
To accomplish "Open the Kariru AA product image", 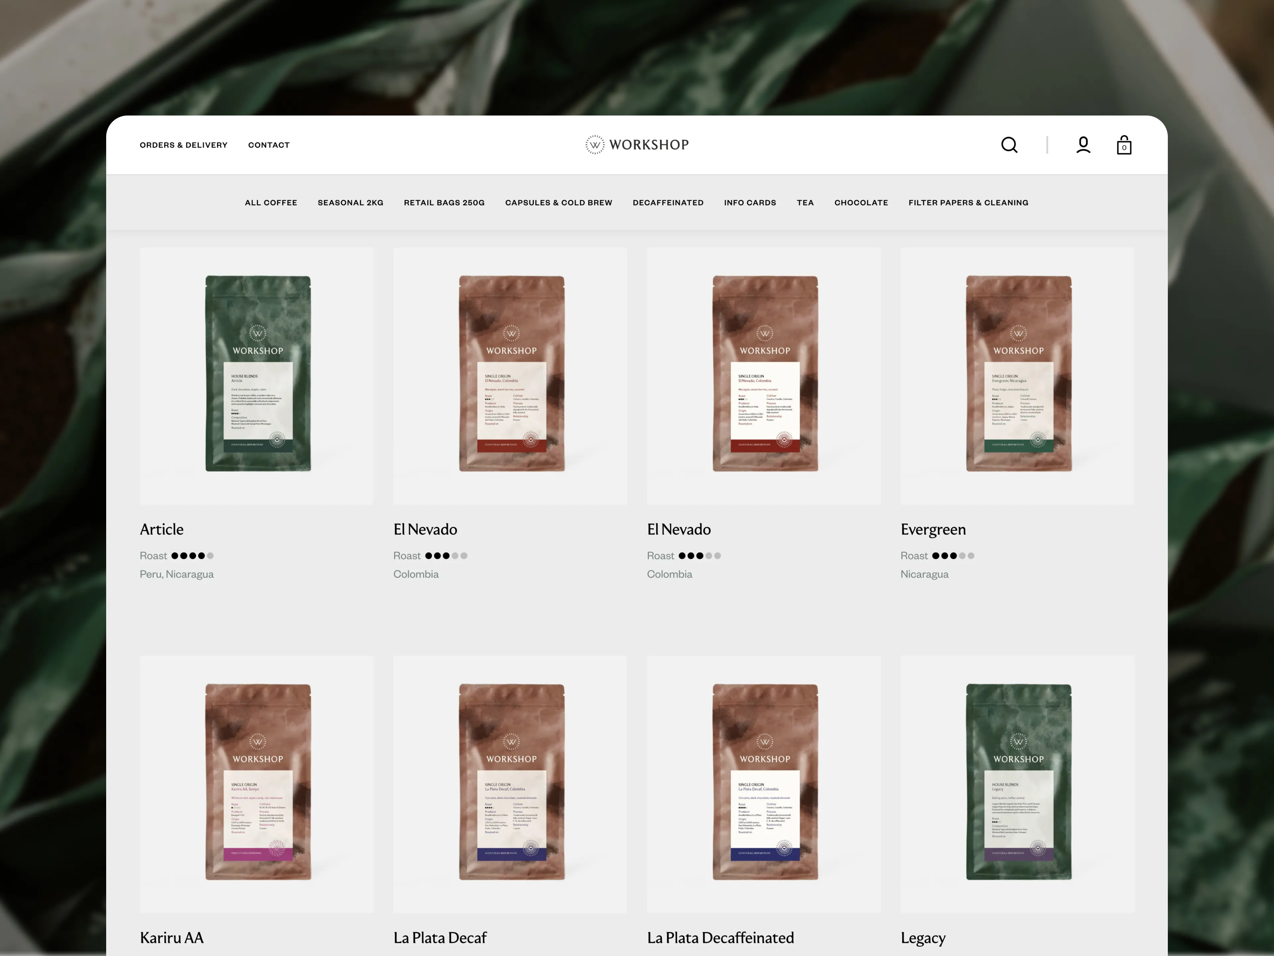I will coord(257,784).
